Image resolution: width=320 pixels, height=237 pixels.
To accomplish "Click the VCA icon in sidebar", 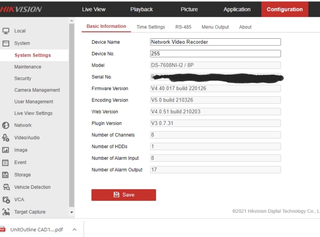I will point(6,199).
